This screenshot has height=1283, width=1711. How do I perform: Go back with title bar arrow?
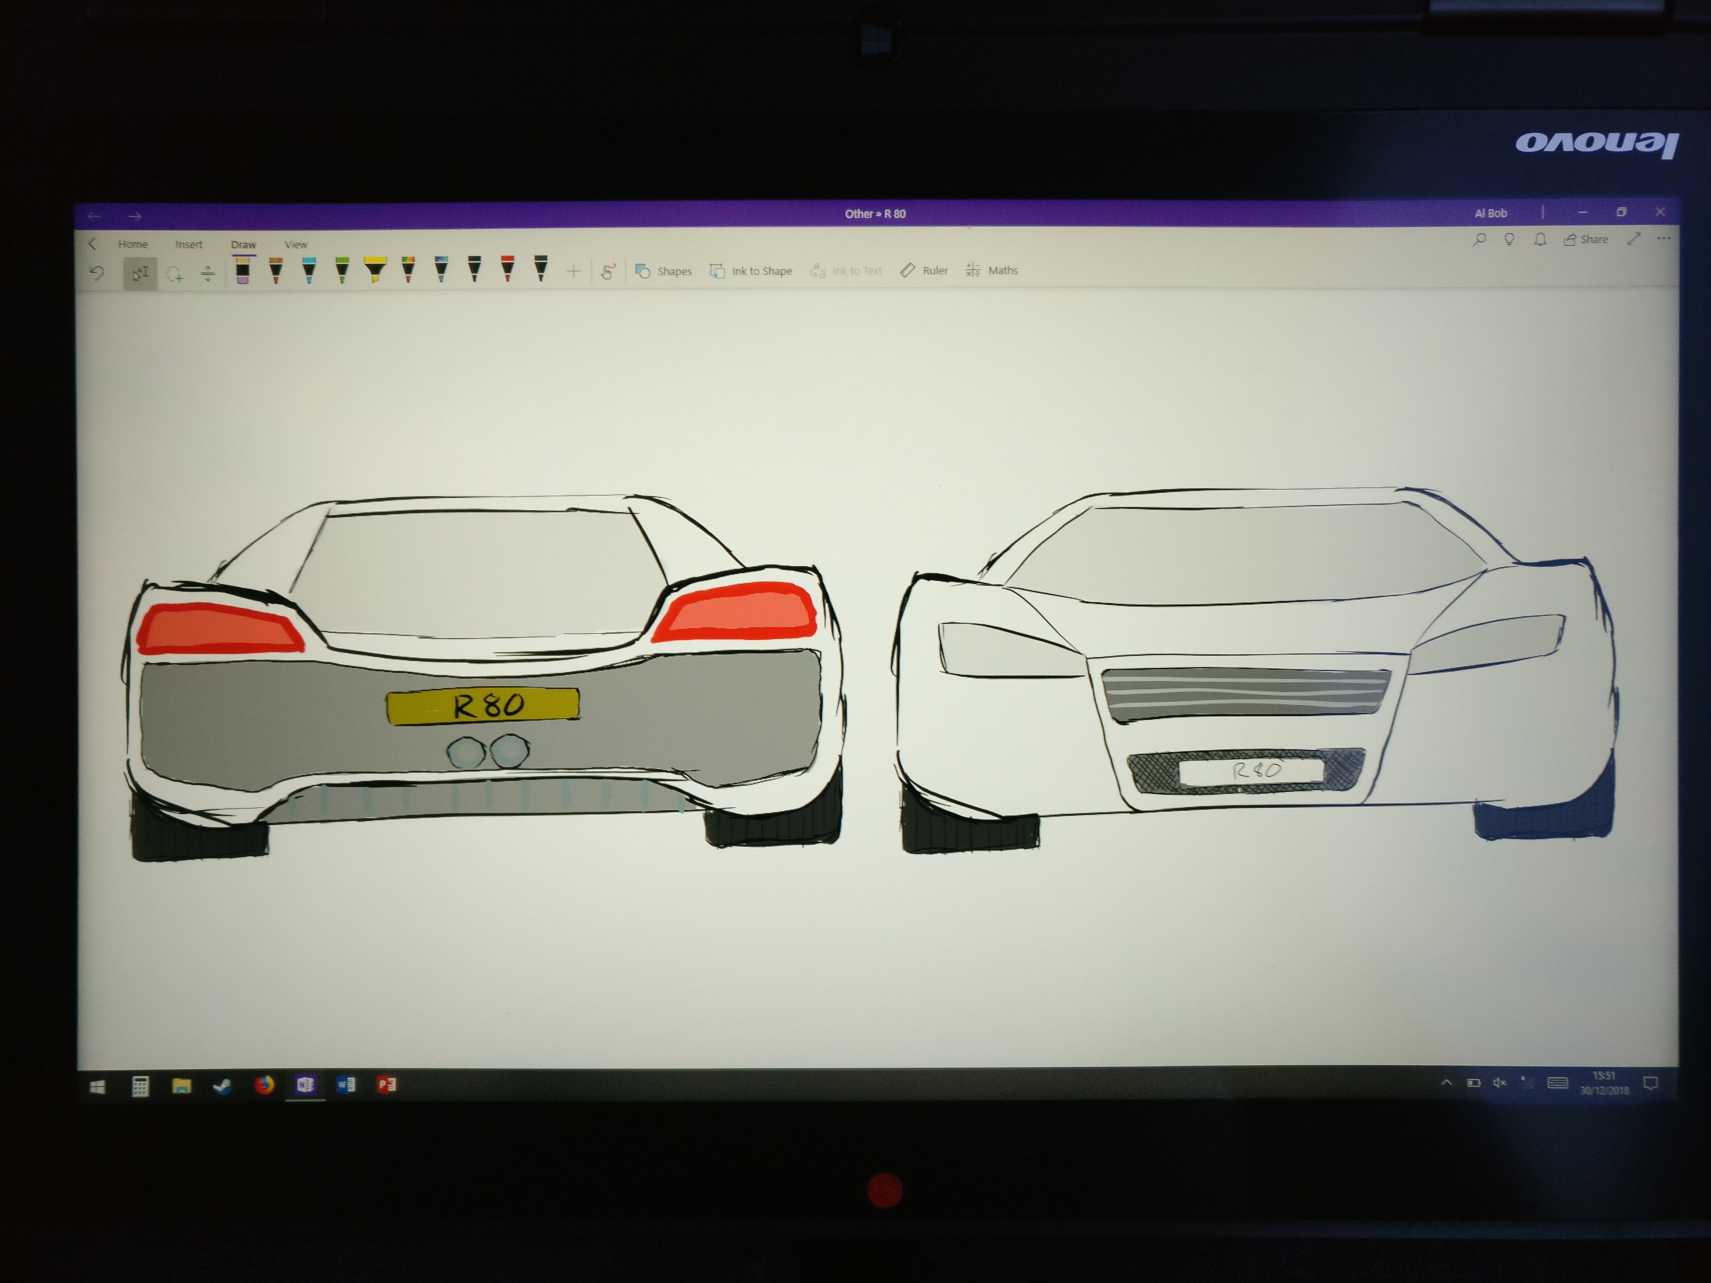point(94,216)
